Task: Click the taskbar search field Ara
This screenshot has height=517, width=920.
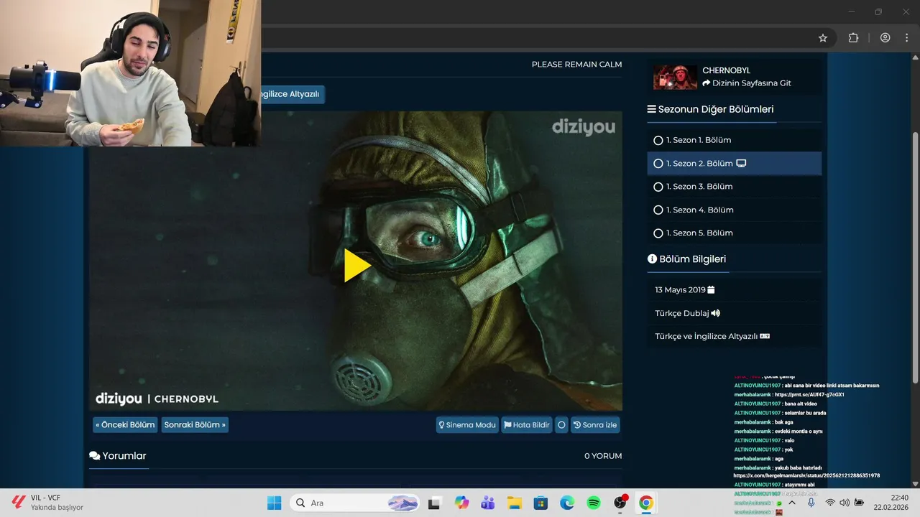Action: 356,503
